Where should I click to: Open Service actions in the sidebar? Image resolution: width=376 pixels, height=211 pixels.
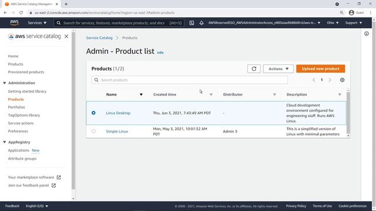(21, 123)
